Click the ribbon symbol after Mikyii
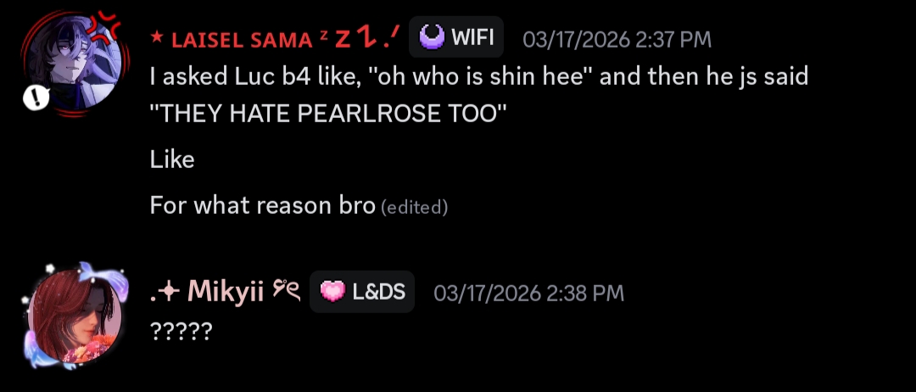Screen dimensions: 916x392 (x=287, y=290)
